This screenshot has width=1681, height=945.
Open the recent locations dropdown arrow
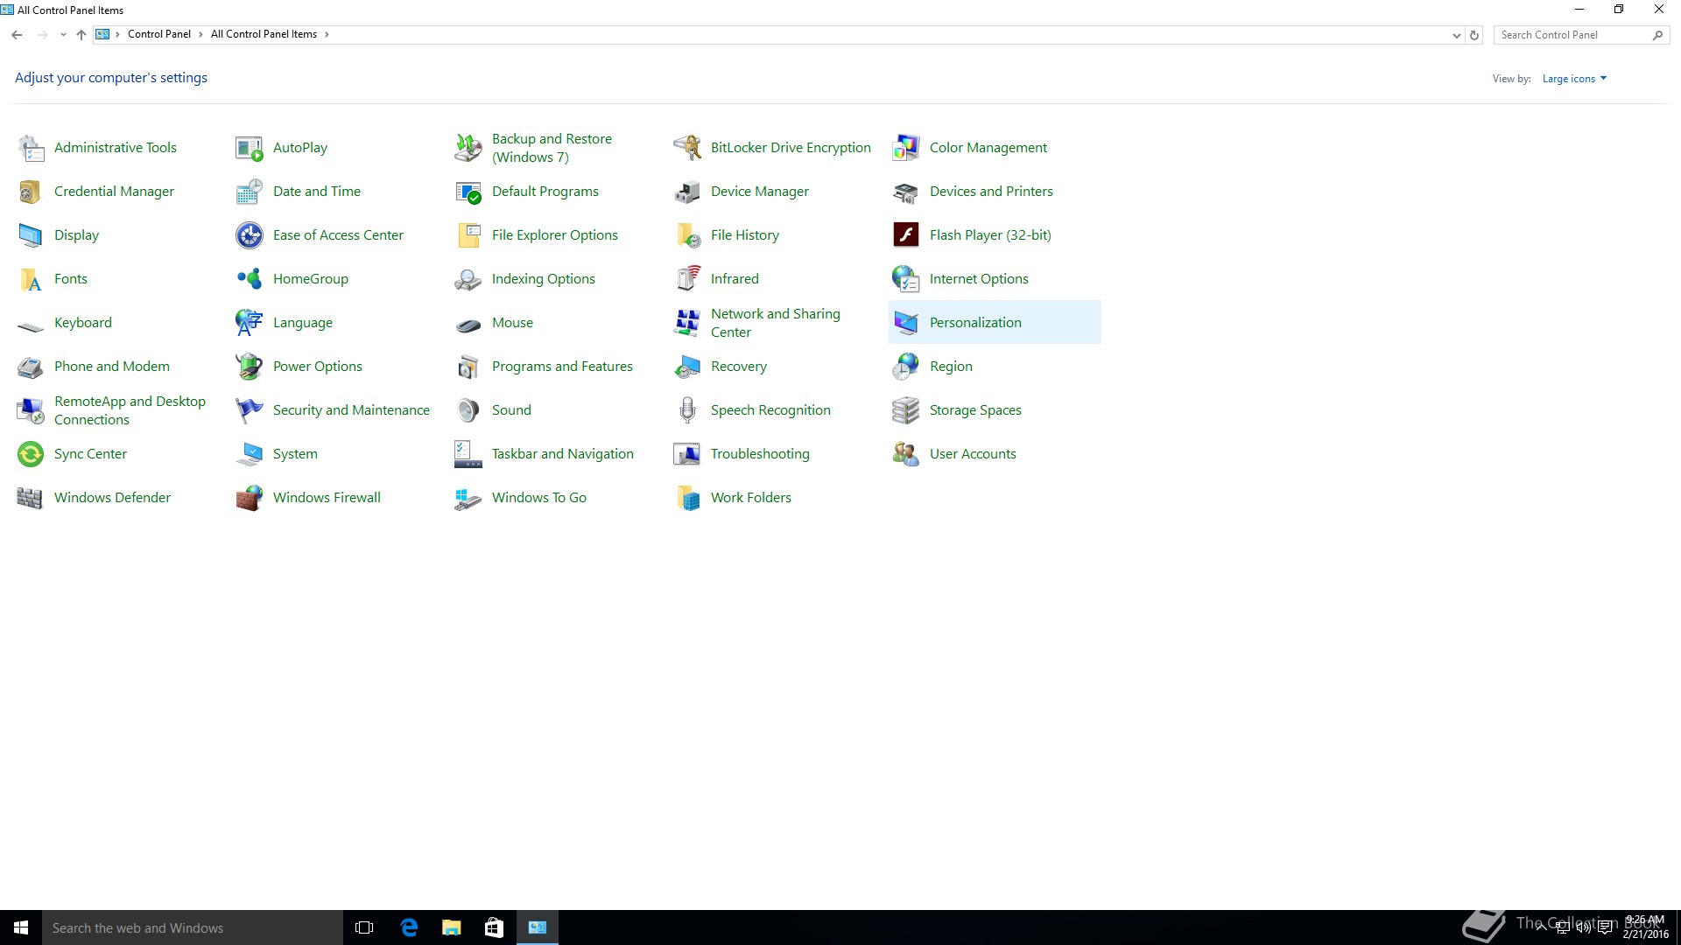[x=63, y=35]
